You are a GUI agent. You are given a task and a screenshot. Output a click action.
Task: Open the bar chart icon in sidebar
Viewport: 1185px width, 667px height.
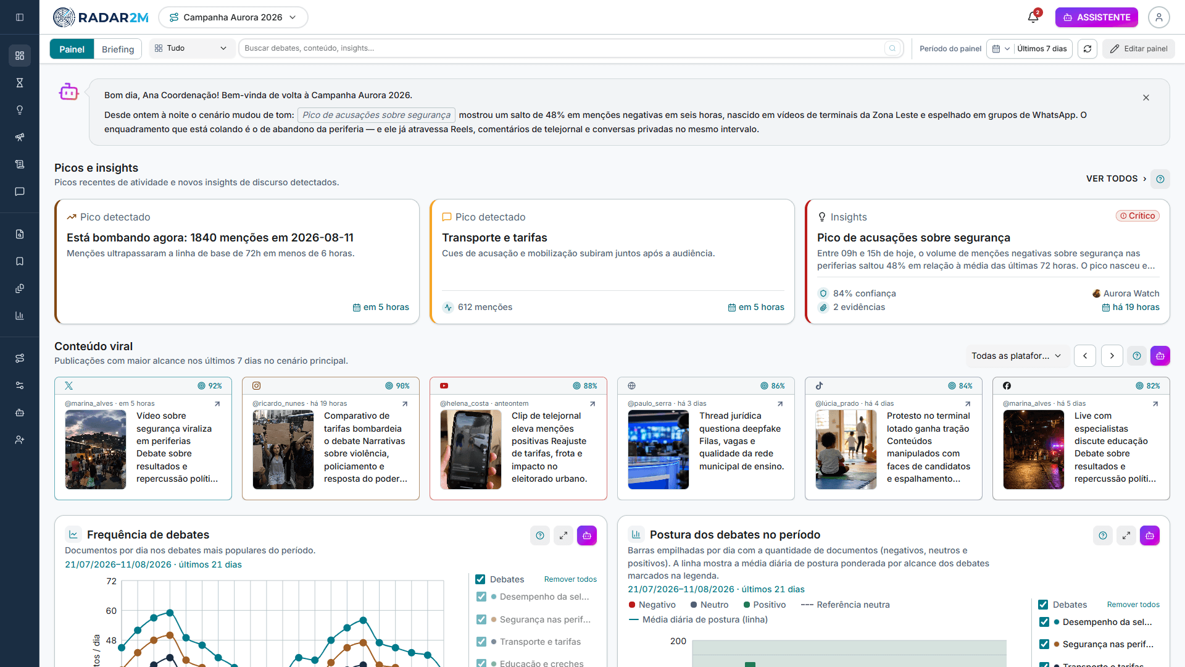20,316
